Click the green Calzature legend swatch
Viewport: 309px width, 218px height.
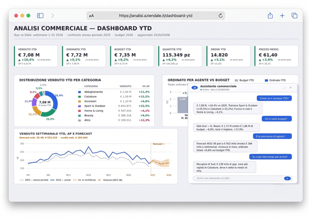click(80, 97)
